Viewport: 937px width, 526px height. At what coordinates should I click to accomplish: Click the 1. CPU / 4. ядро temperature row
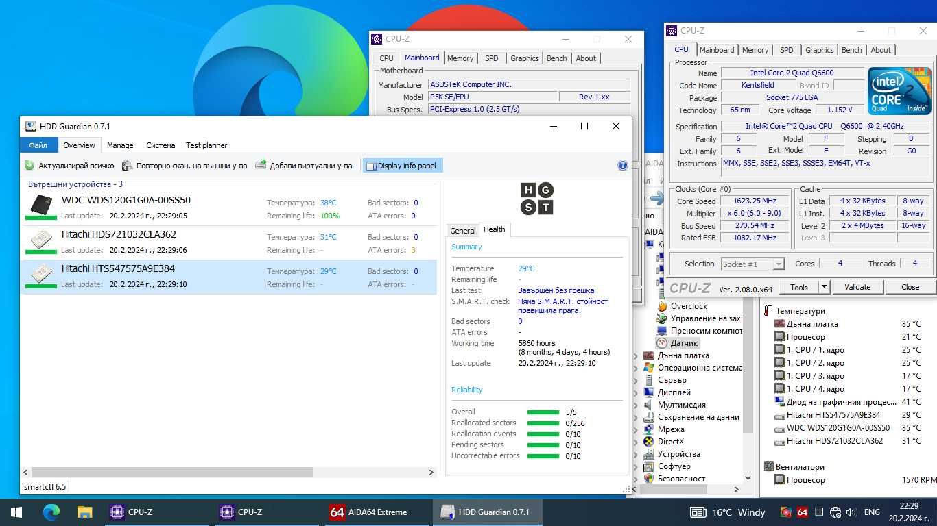coord(849,389)
